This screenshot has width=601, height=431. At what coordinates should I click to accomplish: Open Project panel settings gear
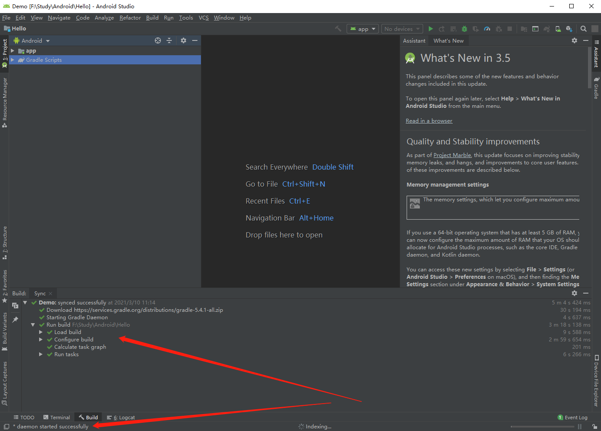(x=184, y=40)
